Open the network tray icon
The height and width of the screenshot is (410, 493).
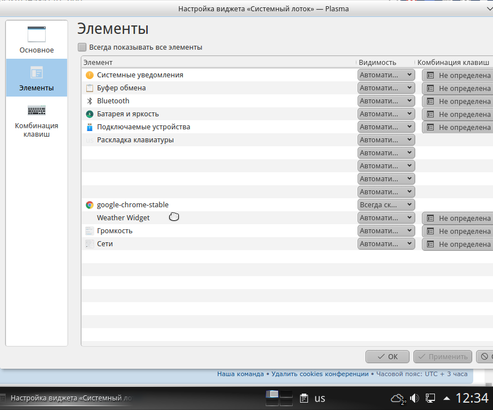tap(430, 398)
